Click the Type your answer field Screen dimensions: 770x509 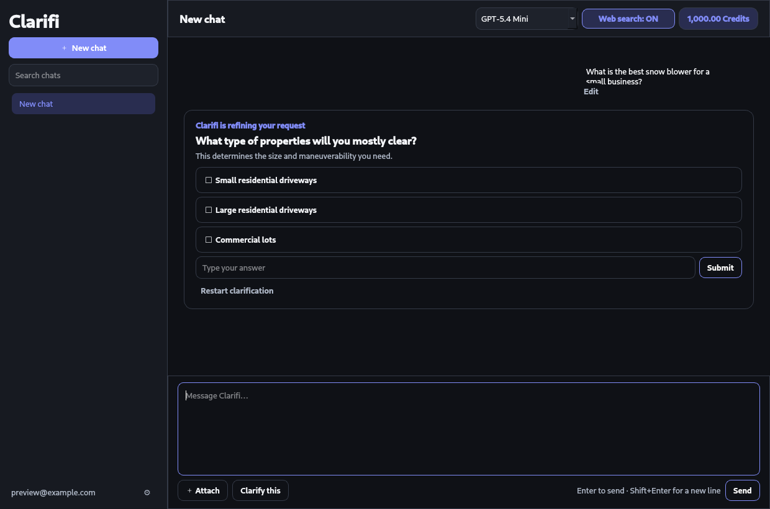pos(445,268)
